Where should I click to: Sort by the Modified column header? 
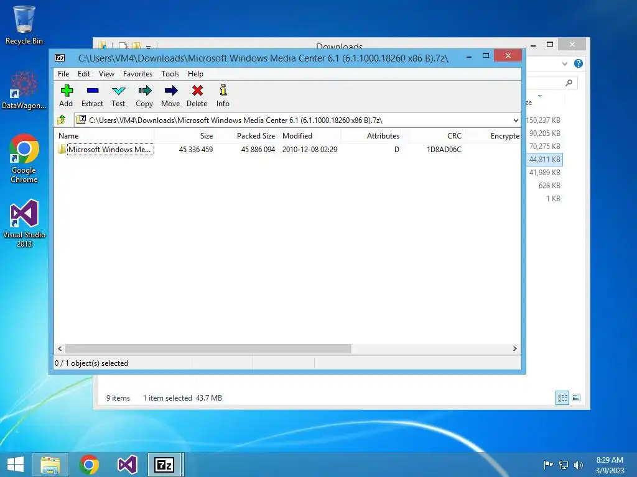[309, 136]
